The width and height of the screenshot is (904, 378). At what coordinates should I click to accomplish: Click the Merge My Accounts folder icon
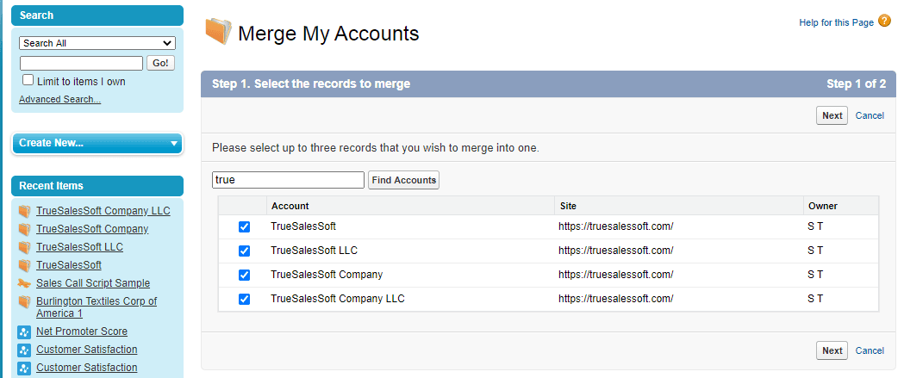(x=219, y=32)
